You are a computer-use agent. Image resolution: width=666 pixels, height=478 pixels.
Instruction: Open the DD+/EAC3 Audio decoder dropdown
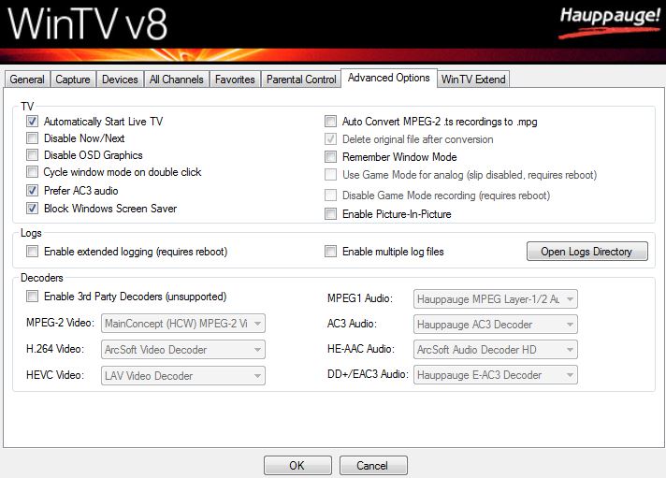tap(495, 375)
